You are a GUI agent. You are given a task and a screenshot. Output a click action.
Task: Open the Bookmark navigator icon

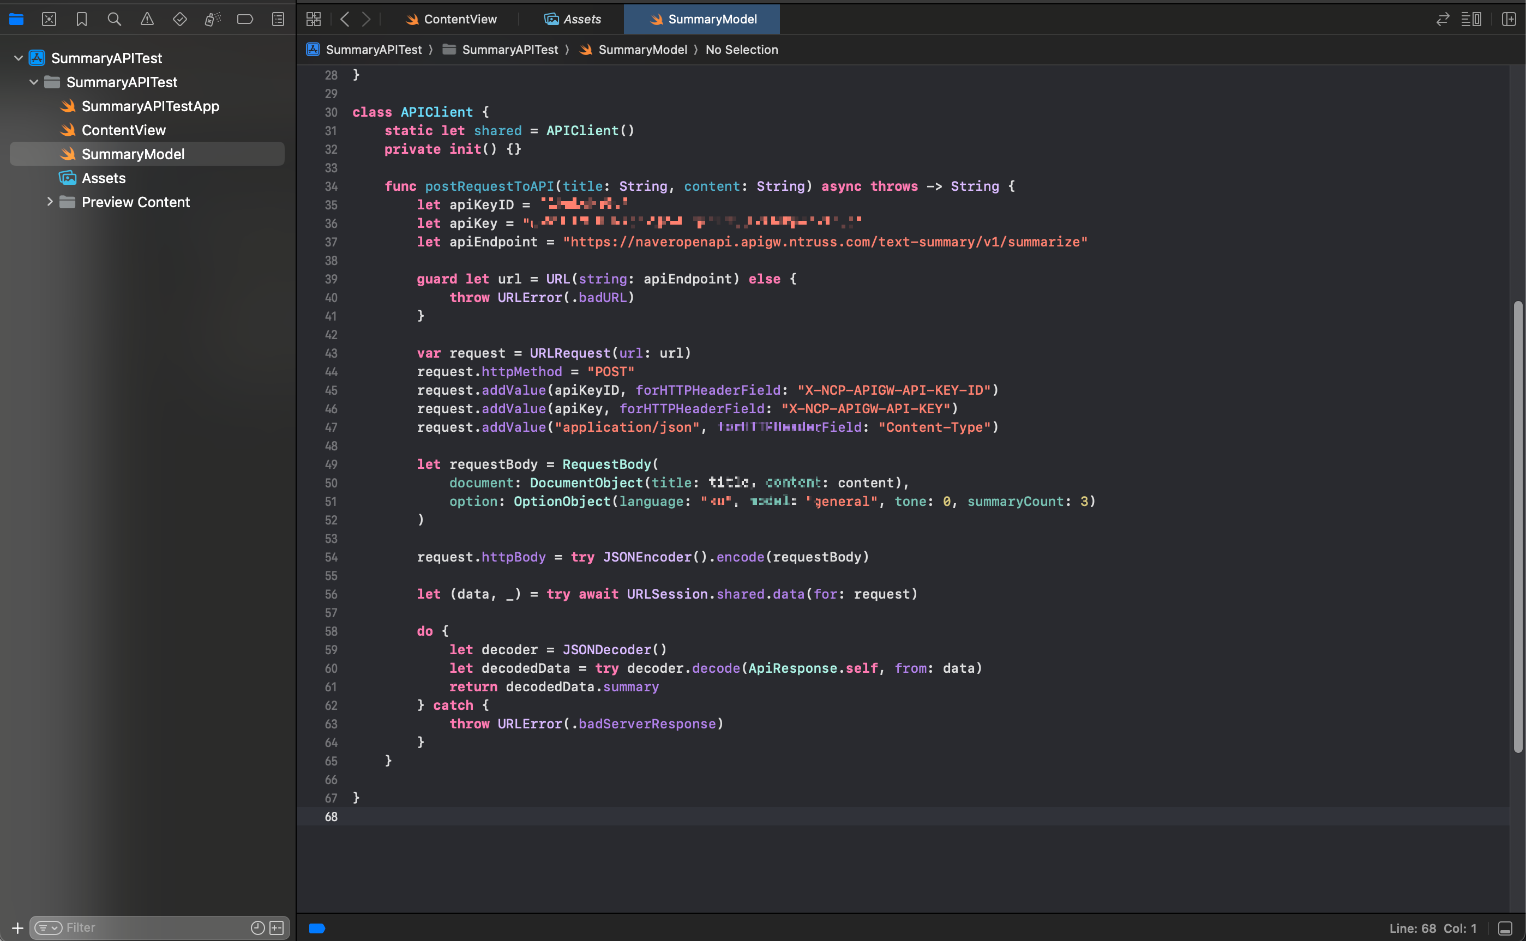[82, 19]
